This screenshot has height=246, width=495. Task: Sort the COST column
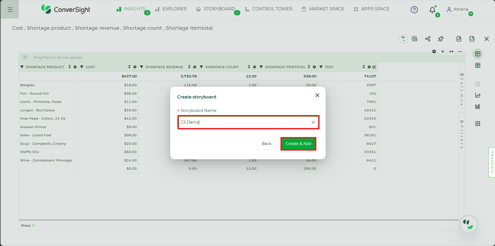(129, 67)
